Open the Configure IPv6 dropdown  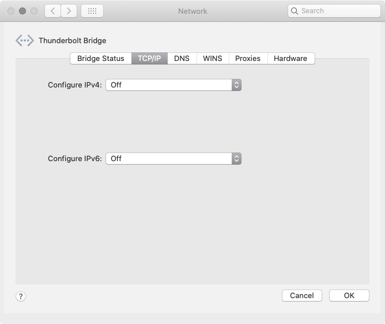click(173, 158)
